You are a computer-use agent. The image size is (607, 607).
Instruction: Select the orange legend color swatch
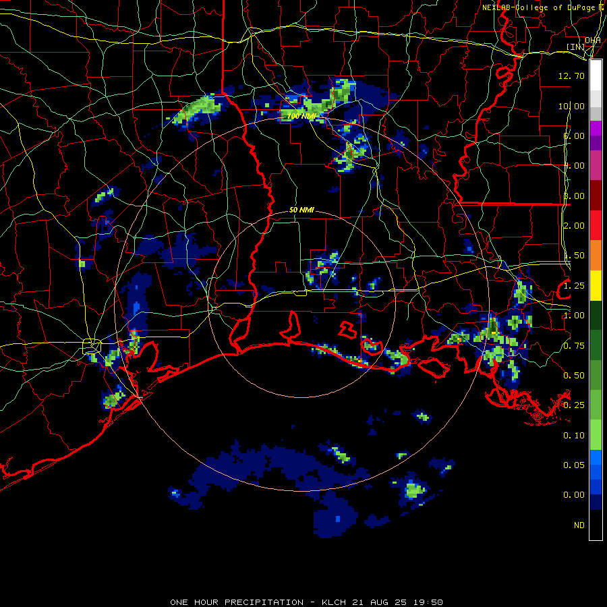[596, 255]
